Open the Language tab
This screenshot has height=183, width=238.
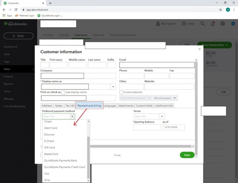click(x=110, y=105)
